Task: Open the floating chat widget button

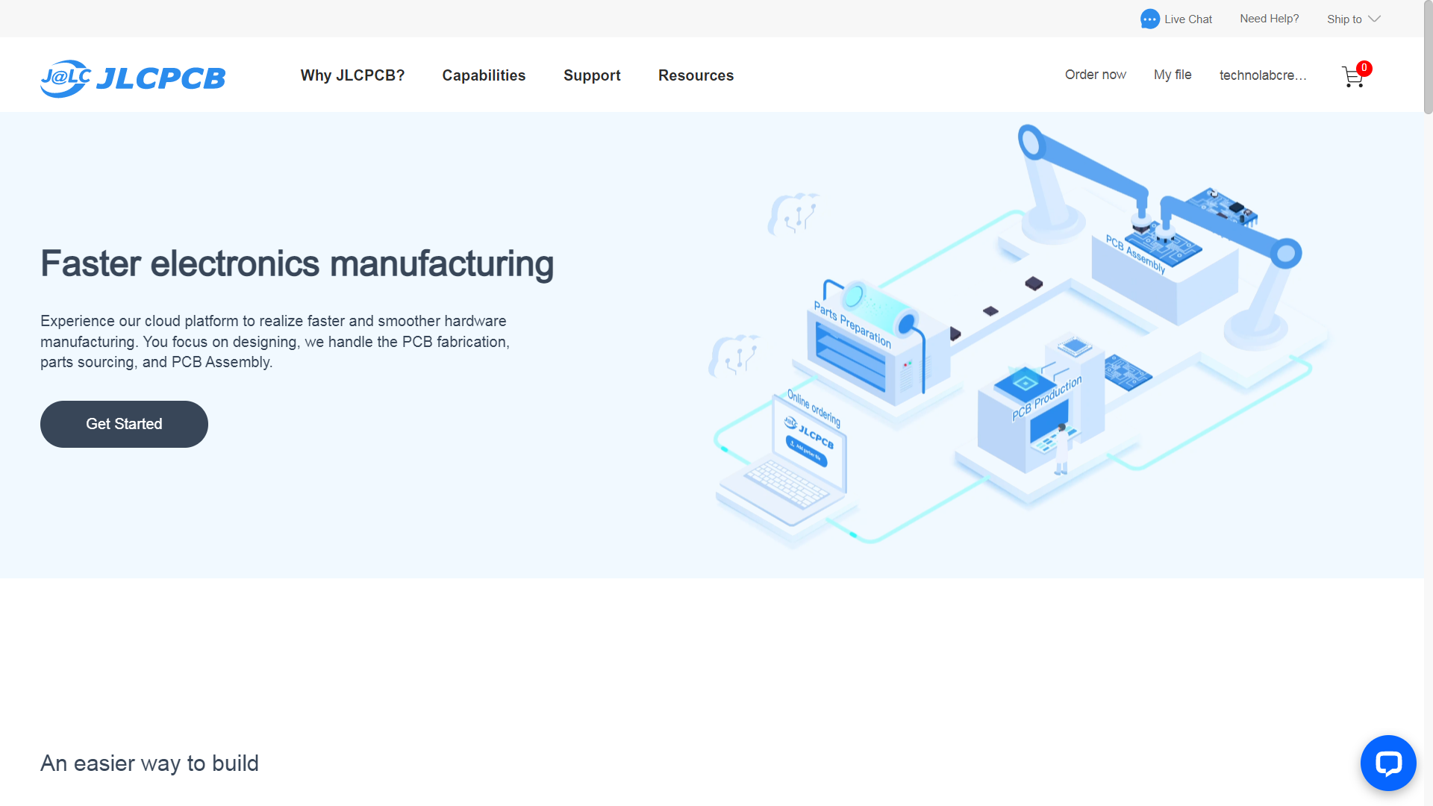Action: (x=1387, y=763)
